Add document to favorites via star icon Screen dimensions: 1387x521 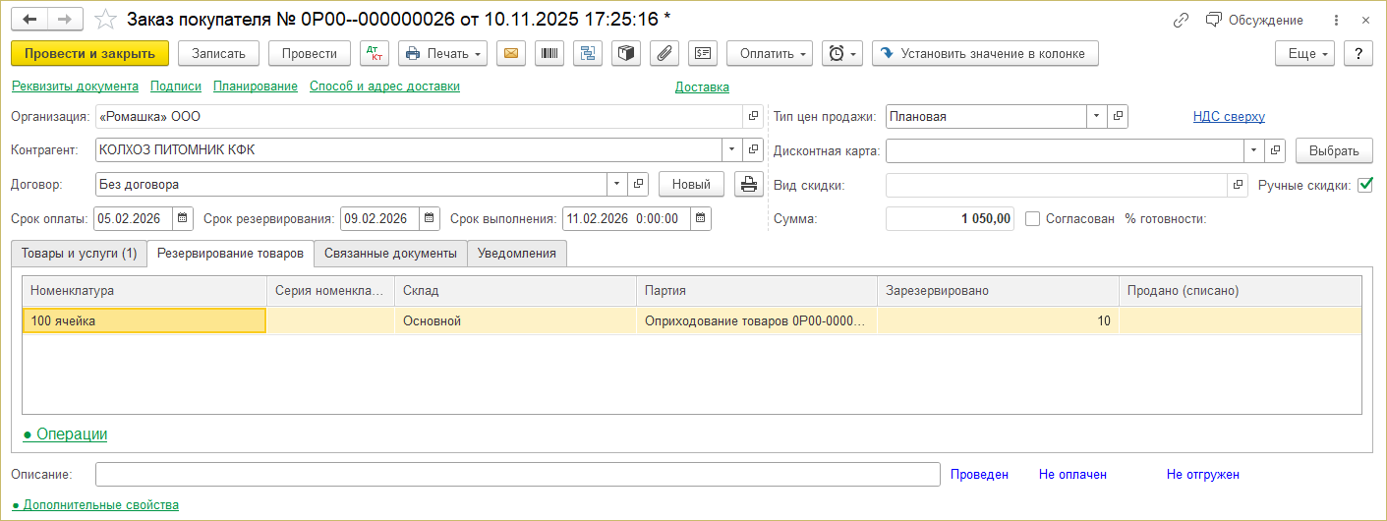click(105, 20)
